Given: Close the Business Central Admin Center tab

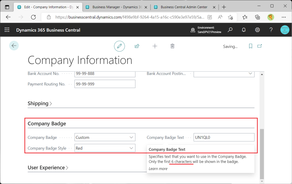Looking at the screenshot, I should coord(214,7).
